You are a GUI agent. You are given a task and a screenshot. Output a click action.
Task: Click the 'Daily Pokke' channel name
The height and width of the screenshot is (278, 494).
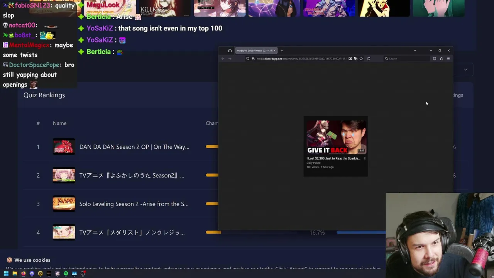[x=313, y=163]
